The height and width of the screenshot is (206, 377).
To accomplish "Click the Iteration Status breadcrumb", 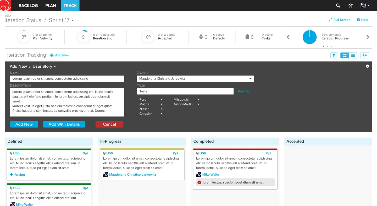I will pos(23,20).
